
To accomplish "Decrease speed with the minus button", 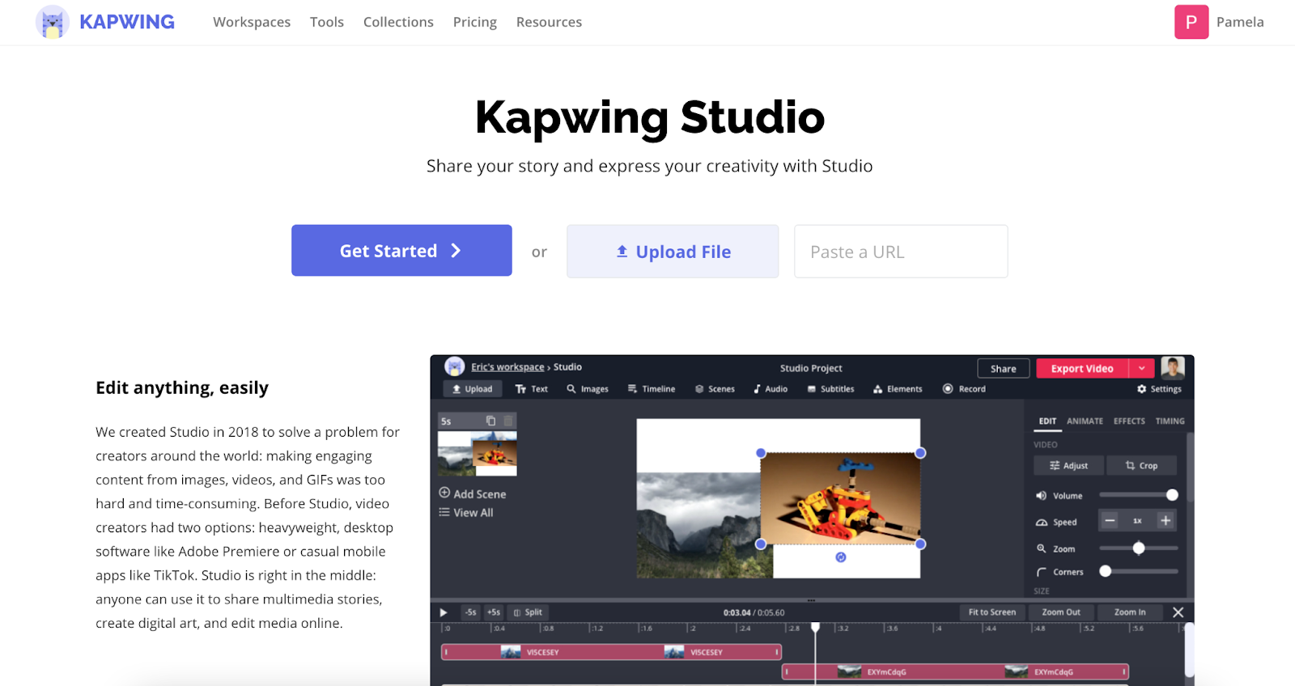I will pyautogui.click(x=1110, y=521).
